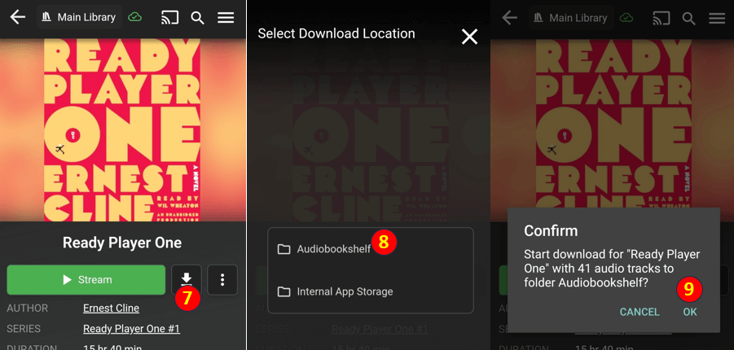This screenshot has height=350, width=734.
Task: Tap green cloud sync icon in left screen
Action: tap(134, 17)
